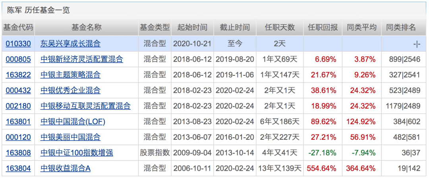Open the 中银收益混合A fund page

(x=66, y=169)
